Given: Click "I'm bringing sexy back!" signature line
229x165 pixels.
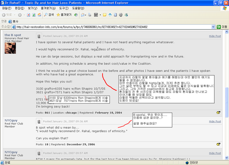Looking at the screenshot, I should pos(53,106).
